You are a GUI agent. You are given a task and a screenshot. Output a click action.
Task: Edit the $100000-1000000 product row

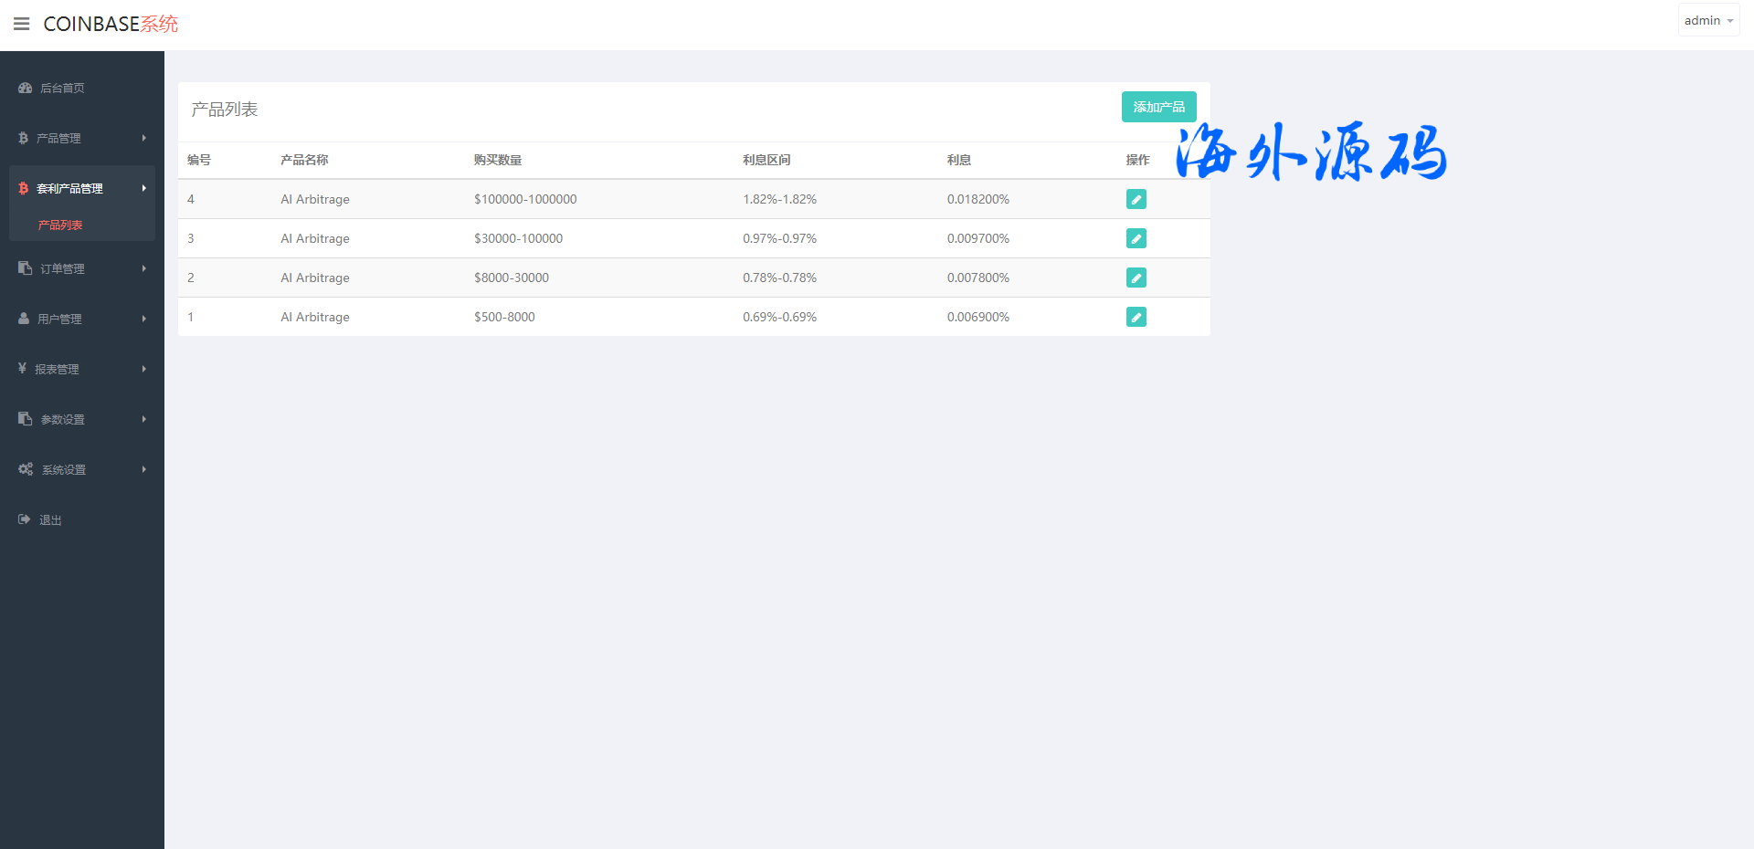click(1136, 199)
